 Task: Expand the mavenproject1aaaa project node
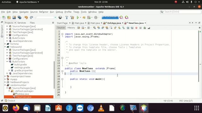tap(5, 76)
